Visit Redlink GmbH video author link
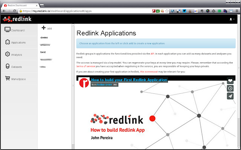 [x=104, y=85]
